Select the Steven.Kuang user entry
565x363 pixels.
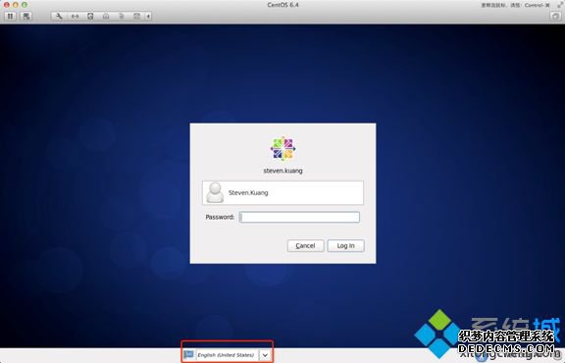pyautogui.click(x=282, y=193)
